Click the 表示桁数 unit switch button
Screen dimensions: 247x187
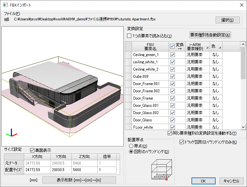pyautogui.click(x=79, y=180)
